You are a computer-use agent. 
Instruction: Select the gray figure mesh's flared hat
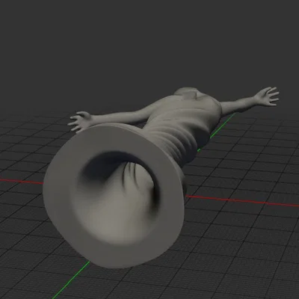point(114,197)
